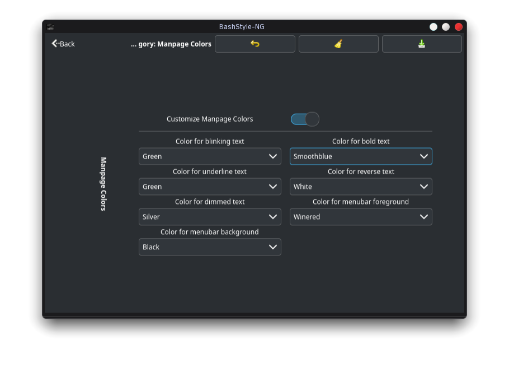
Task: Open the bold text Smoothblue dropdown
Action: point(361,156)
